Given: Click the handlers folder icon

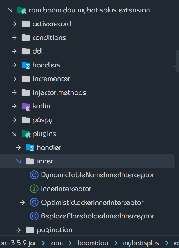Looking at the screenshot, I should point(26,65).
